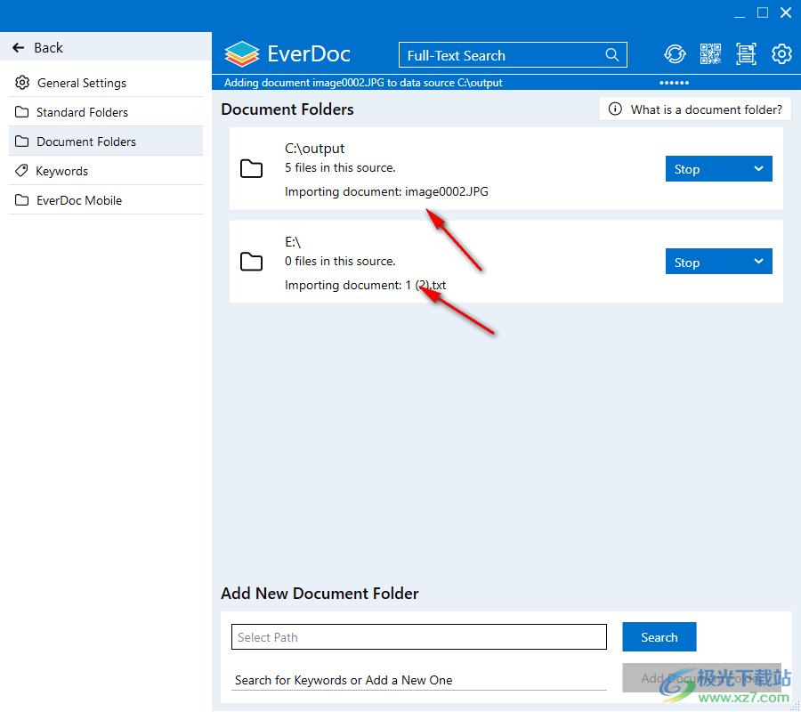Click the 'Importing document: 1 (2).txt' status

click(x=365, y=286)
